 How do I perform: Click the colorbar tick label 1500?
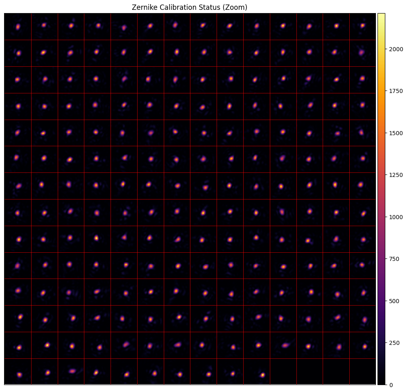[x=396, y=133]
